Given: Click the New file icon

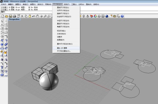Looking at the screenshot, I should pyautogui.click(x=3, y=16).
